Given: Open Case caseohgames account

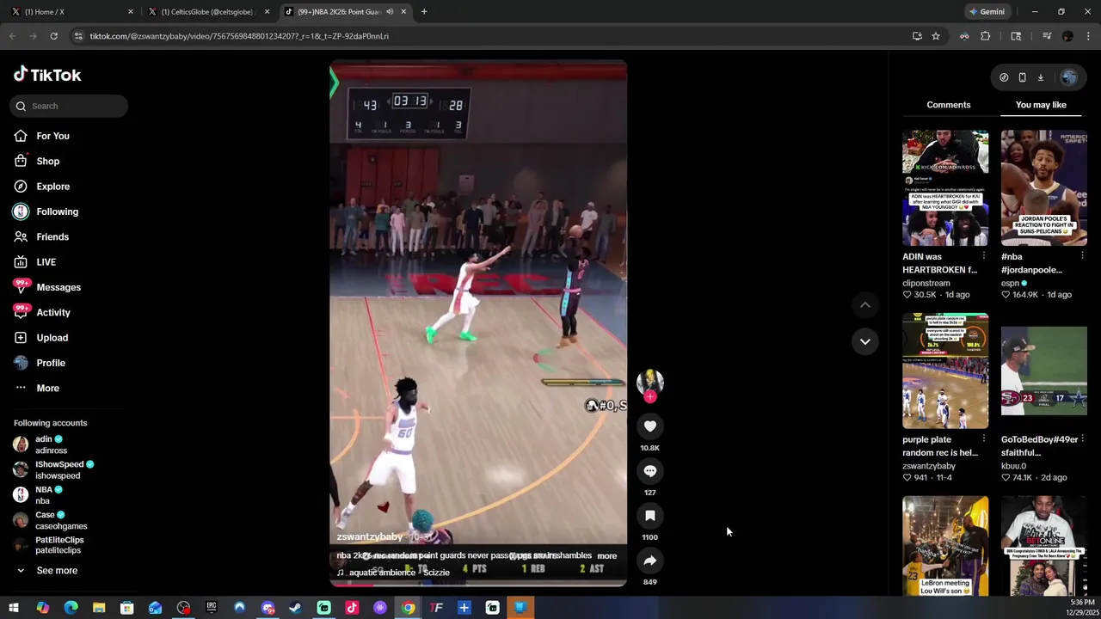Looking at the screenshot, I should pos(50,520).
